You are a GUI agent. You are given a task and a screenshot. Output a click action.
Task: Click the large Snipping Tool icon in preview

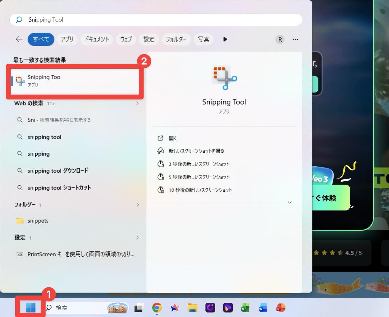point(224,77)
